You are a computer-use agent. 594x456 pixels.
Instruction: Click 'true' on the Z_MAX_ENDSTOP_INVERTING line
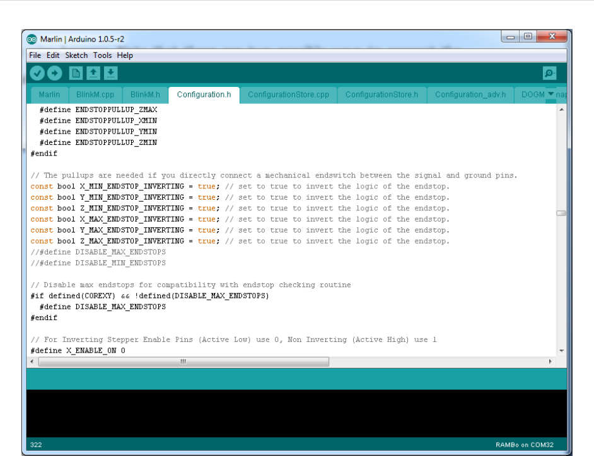click(206, 241)
